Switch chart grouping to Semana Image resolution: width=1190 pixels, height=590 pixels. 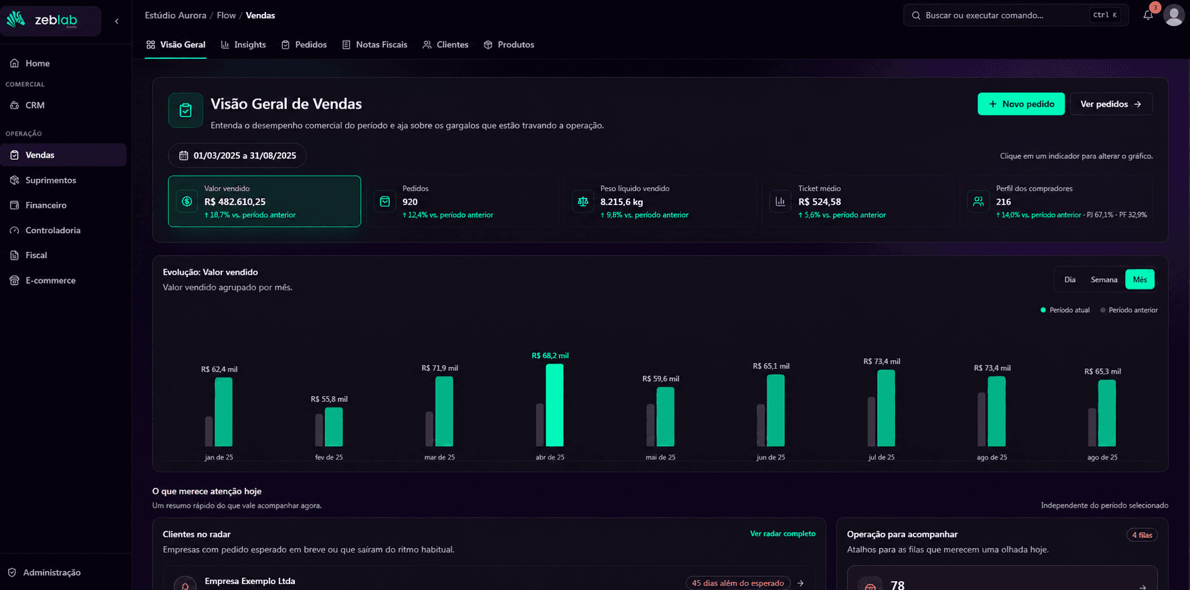pos(1104,279)
